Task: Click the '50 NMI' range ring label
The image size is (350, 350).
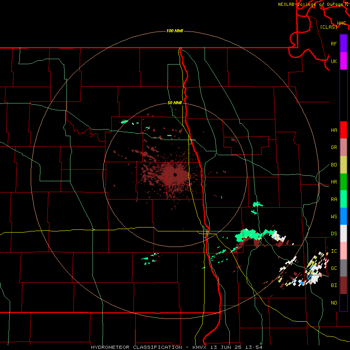Action: (x=175, y=103)
